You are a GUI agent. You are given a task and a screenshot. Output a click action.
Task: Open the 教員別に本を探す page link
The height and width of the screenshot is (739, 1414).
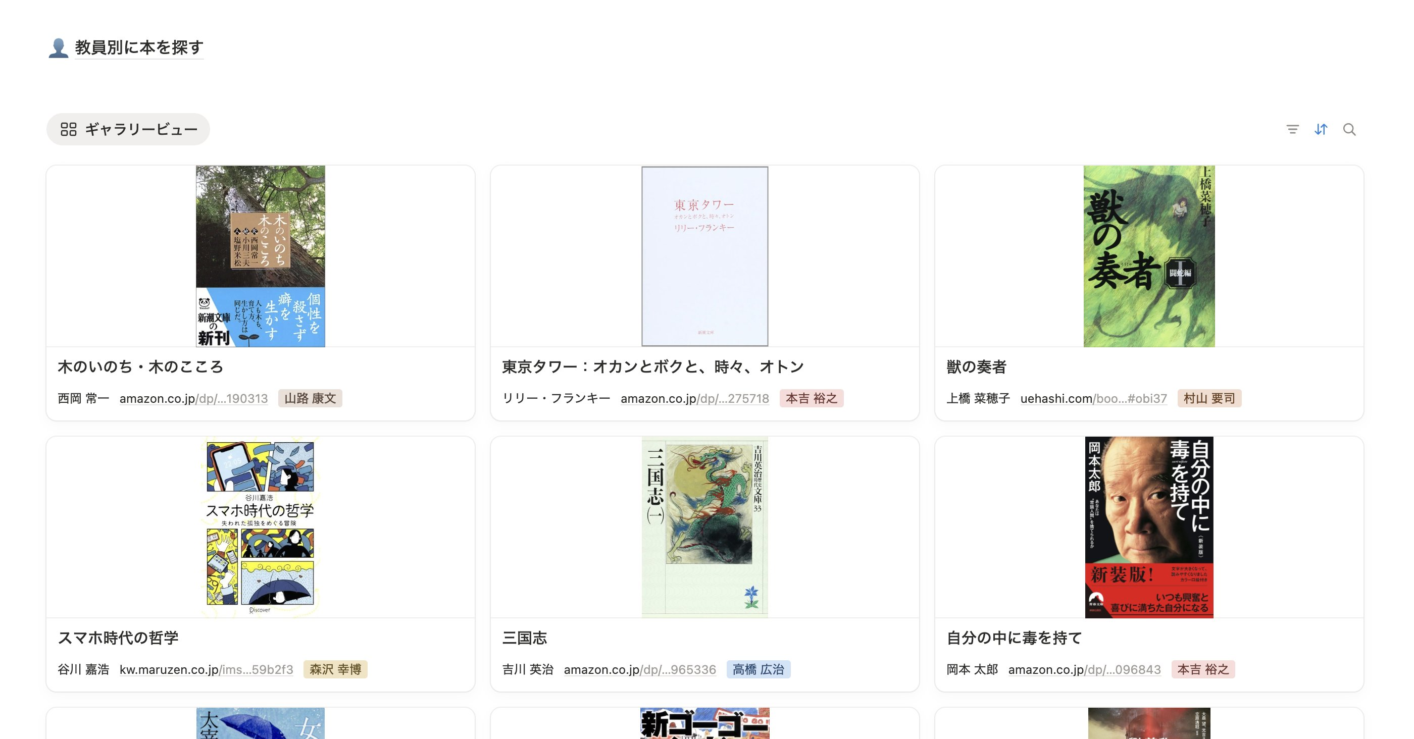tap(139, 48)
